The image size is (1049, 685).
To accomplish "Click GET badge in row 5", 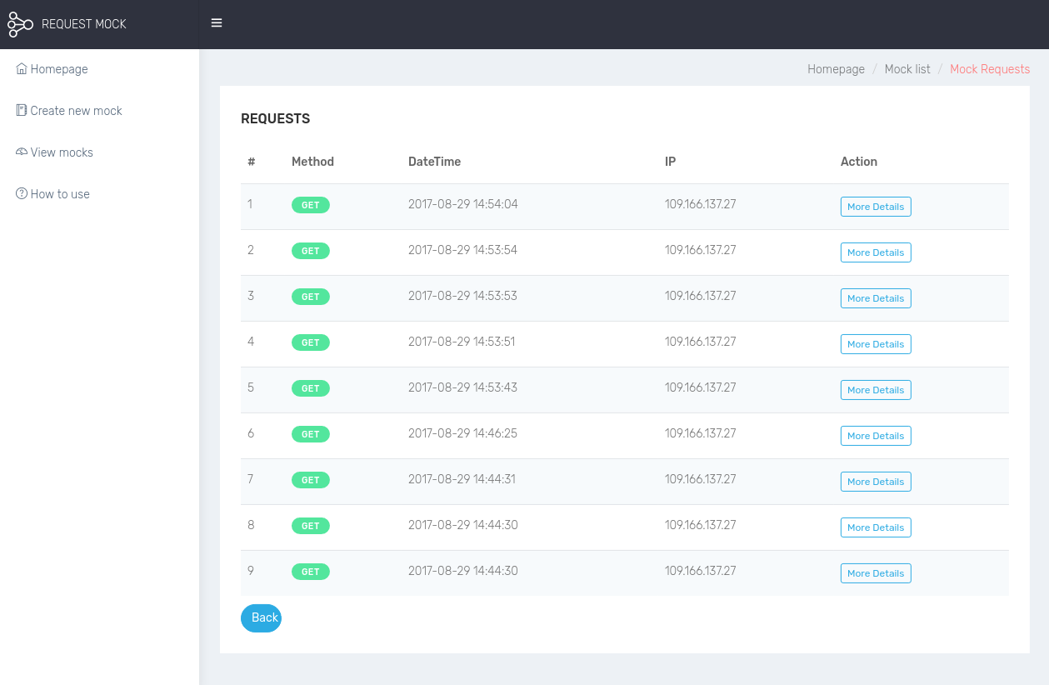I will coord(311,388).
